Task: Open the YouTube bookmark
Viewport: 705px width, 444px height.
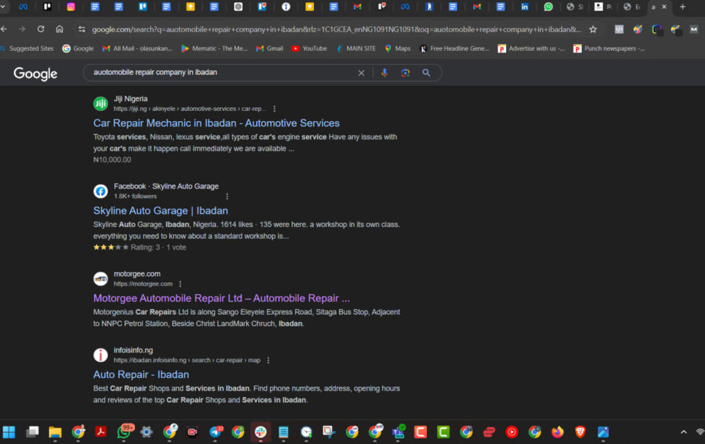Action: click(x=309, y=49)
